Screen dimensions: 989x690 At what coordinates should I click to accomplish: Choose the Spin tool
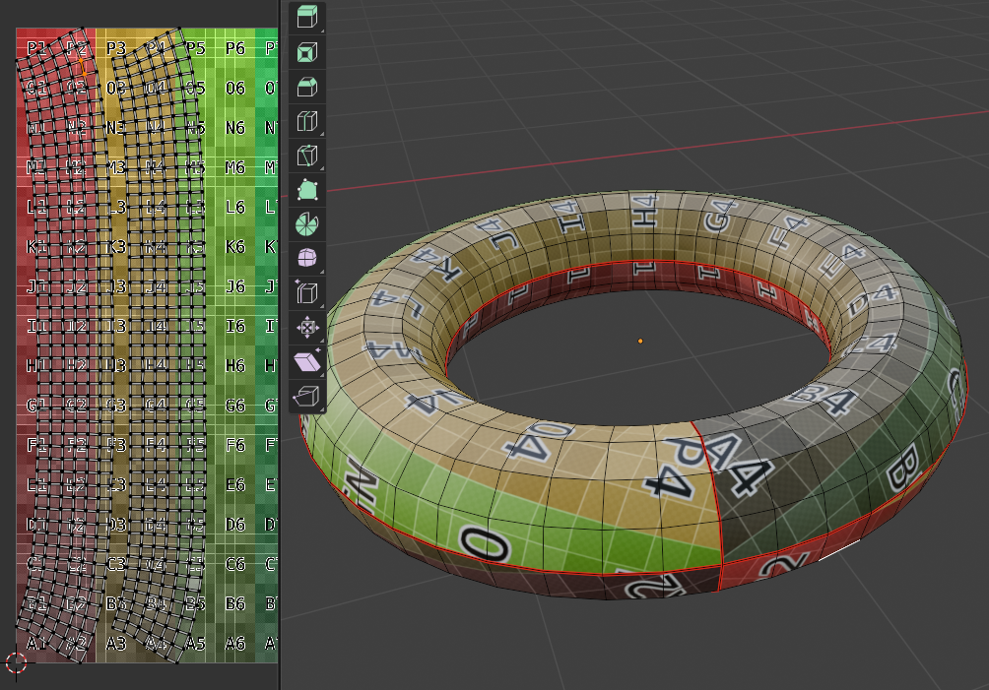tap(307, 224)
